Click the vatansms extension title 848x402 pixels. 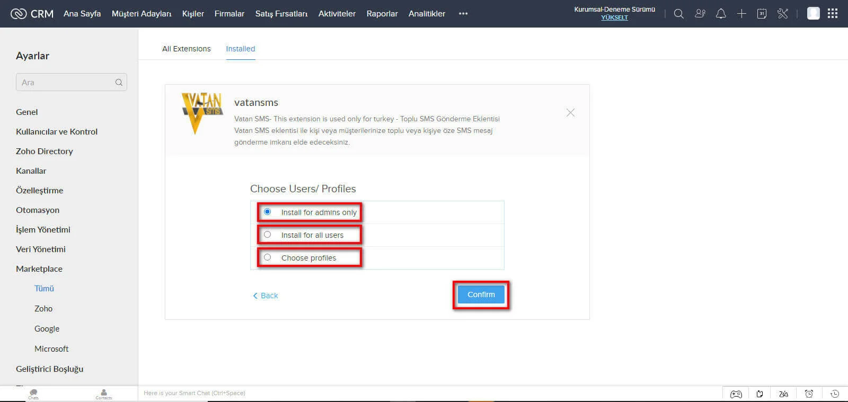pyautogui.click(x=257, y=102)
